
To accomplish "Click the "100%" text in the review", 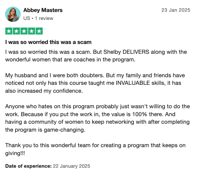I will pos(139,114).
